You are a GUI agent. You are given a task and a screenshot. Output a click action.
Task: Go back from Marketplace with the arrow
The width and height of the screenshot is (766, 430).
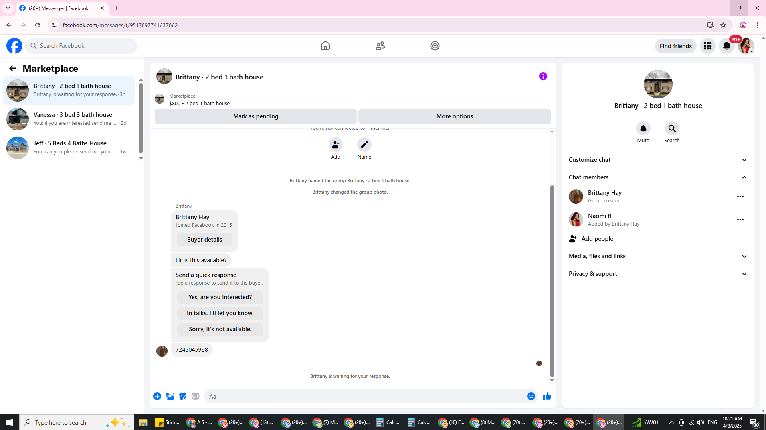pos(13,68)
